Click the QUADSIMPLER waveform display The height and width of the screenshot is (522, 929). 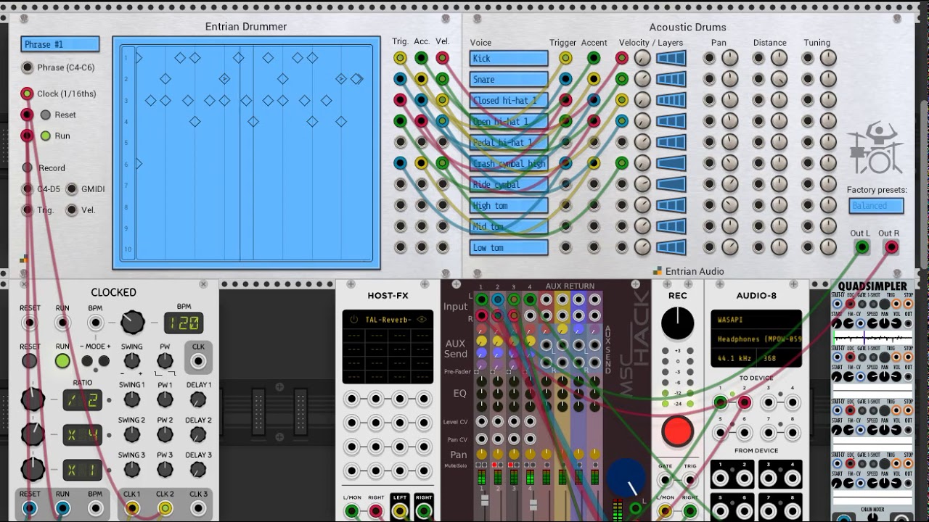pyautogui.click(x=872, y=339)
